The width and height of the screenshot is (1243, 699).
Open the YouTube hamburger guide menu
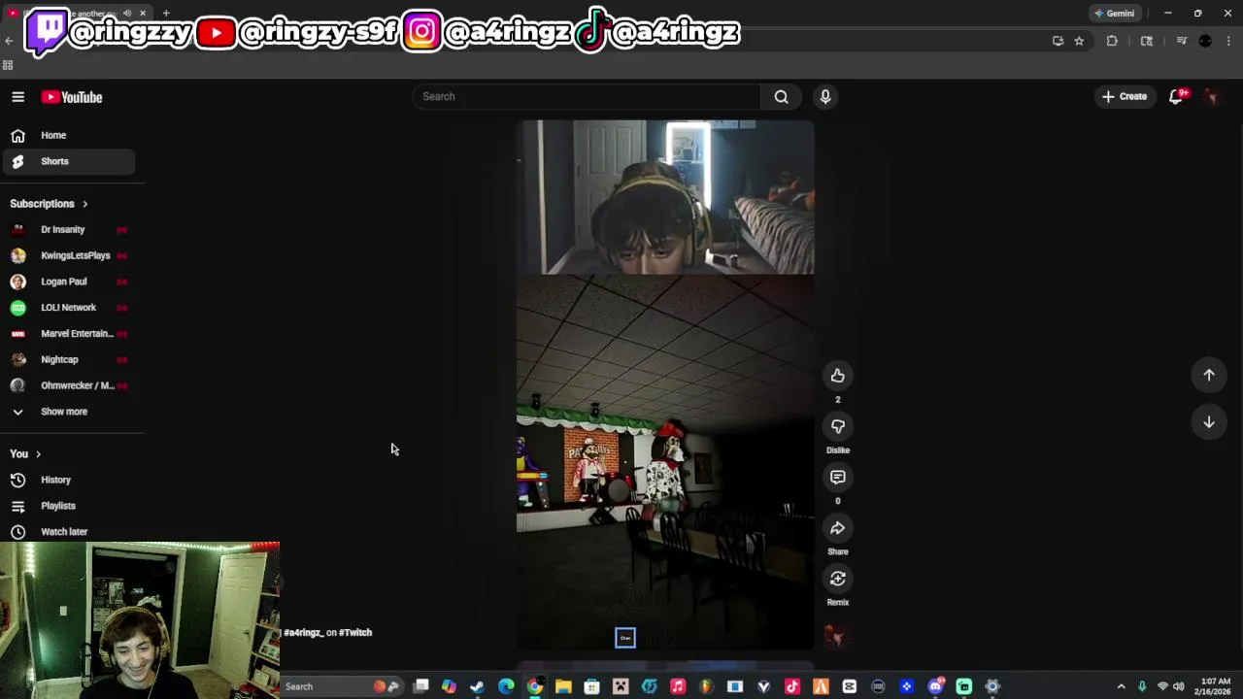17,97
